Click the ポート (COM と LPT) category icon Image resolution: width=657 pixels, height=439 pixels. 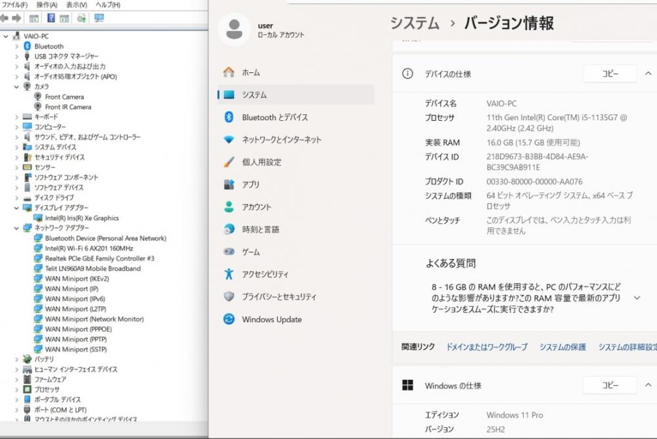[27, 409]
